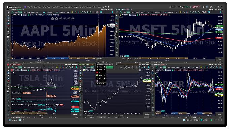Viewport: 230px width, 129px height.
Task: Add a new tab next to MSFT 5Min tab
Action: (x=131, y=10)
